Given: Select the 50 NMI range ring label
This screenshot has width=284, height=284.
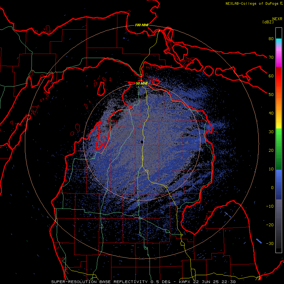Looking at the screenshot, I should pyautogui.click(x=142, y=83).
